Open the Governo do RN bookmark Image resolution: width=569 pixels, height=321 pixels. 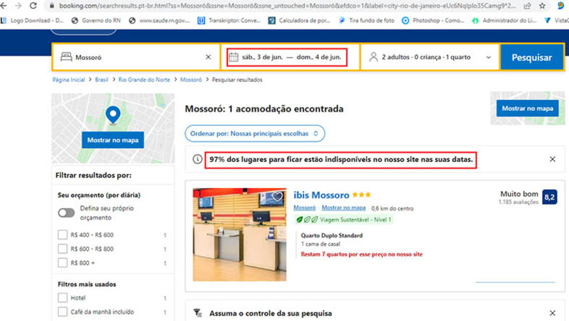[x=96, y=21]
